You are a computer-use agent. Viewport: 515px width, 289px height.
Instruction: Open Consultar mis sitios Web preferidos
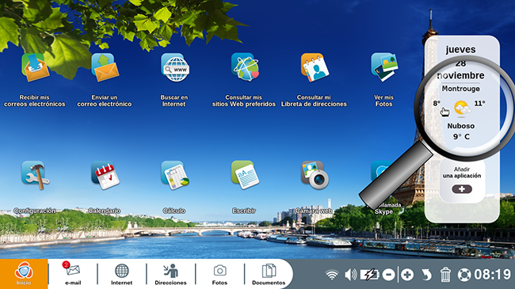(245, 67)
